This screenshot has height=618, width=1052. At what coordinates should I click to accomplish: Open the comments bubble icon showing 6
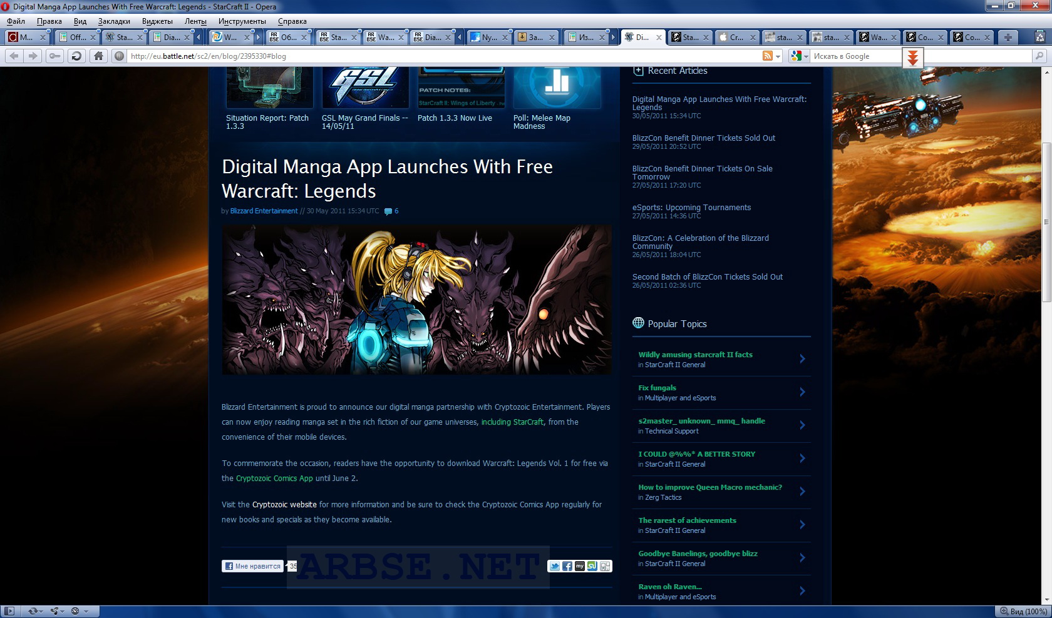click(388, 211)
